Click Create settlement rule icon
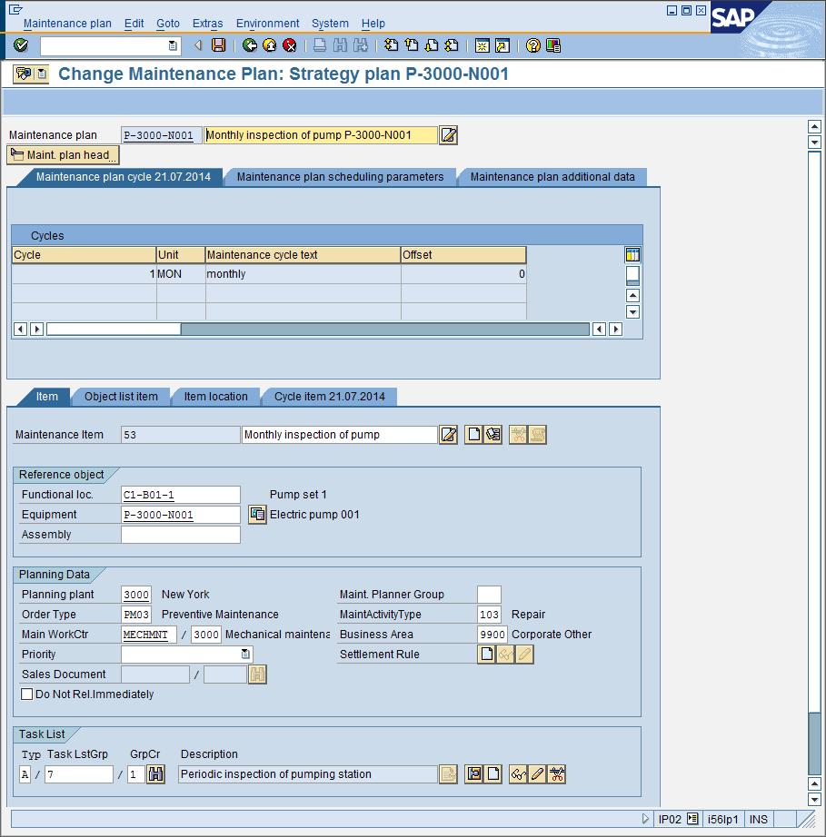This screenshot has width=826, height=837. (486, 655)
